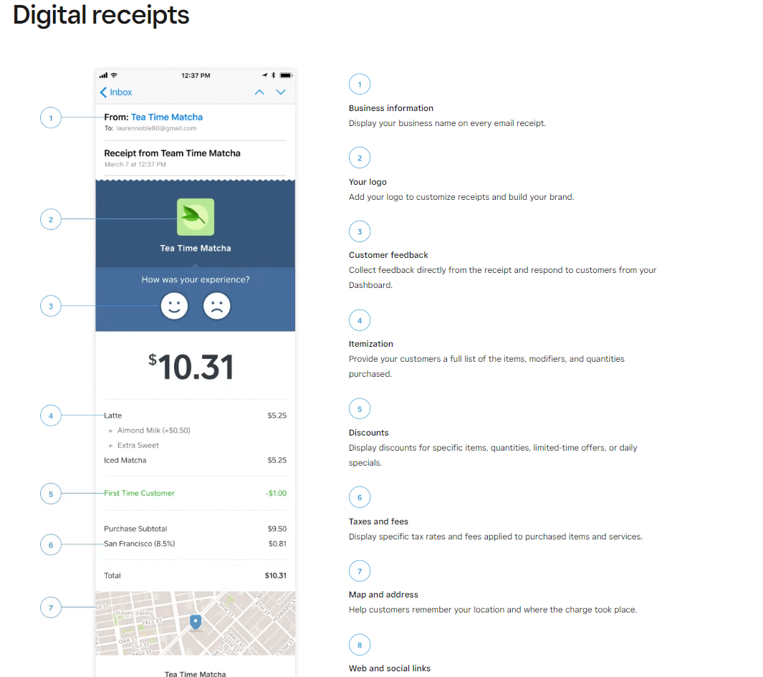
Task: Click 'March 7 at 12:37 PM' date
Action: point(135,165)
